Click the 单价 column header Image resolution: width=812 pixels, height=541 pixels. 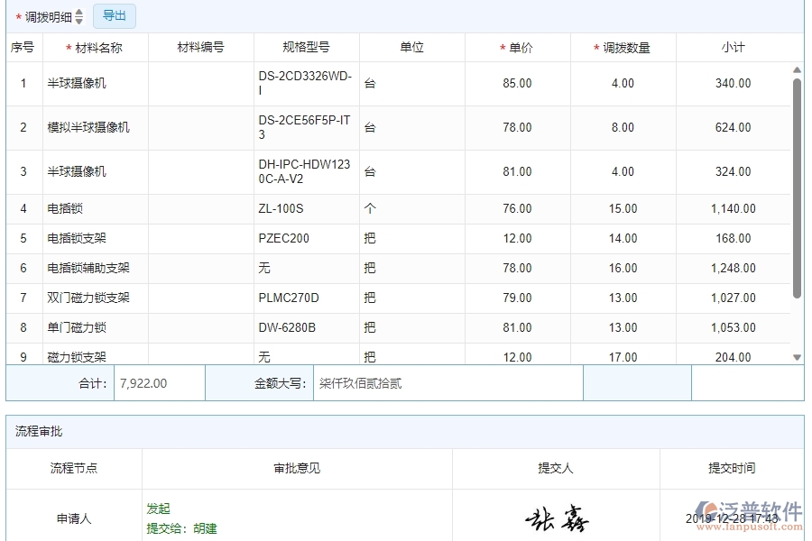517,47
